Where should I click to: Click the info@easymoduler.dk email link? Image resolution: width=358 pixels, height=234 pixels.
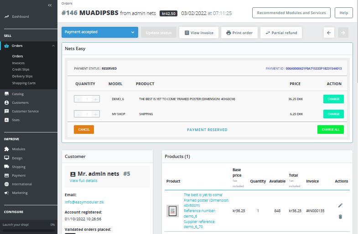(84, 202)
